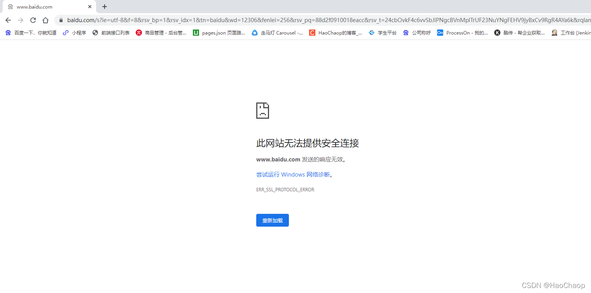Click the padlock icon in address bar
Image resolution: width=591 pixels, height=293 pixels.
coord(61,20)
